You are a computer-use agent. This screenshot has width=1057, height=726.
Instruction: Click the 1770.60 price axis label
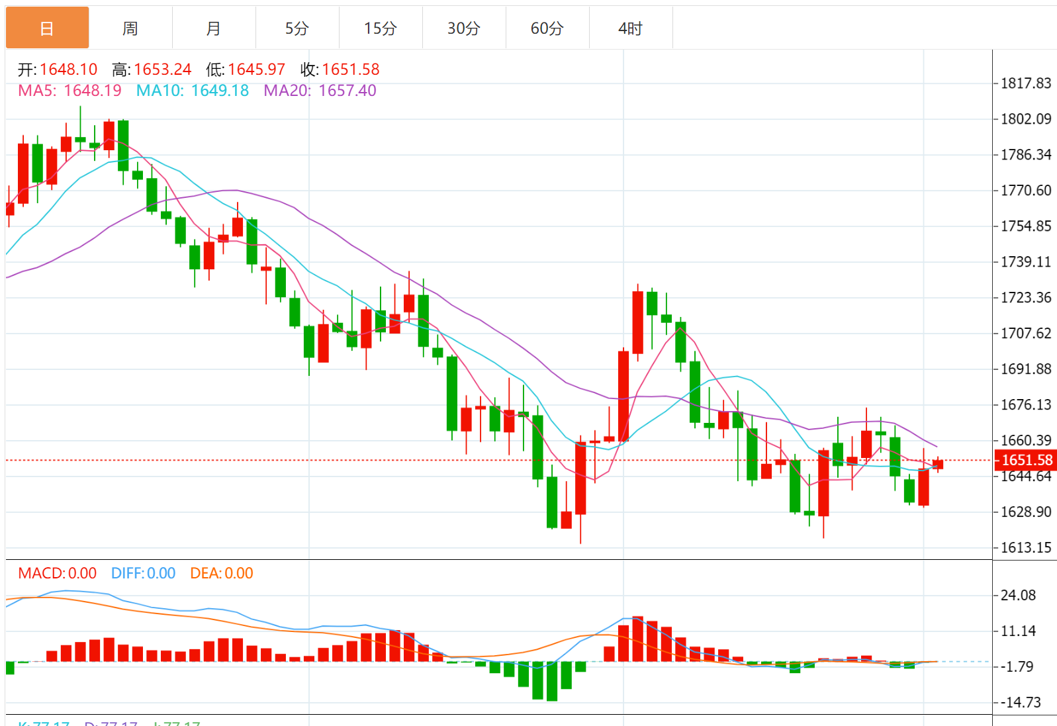1026,191
